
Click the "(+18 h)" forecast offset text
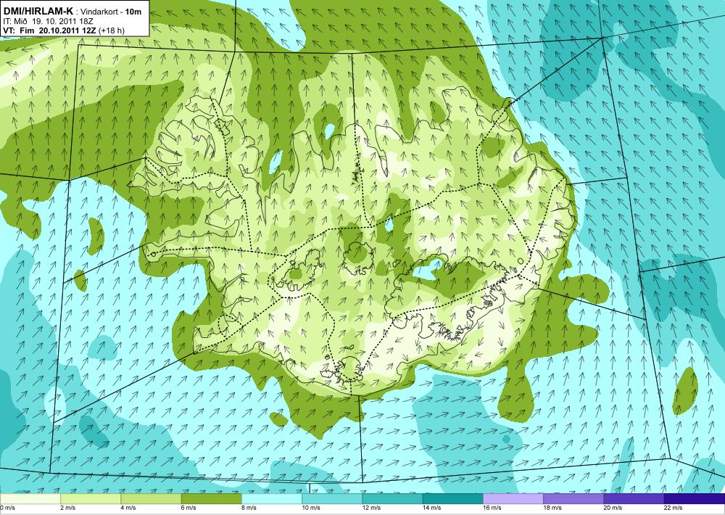click(111, 30)
